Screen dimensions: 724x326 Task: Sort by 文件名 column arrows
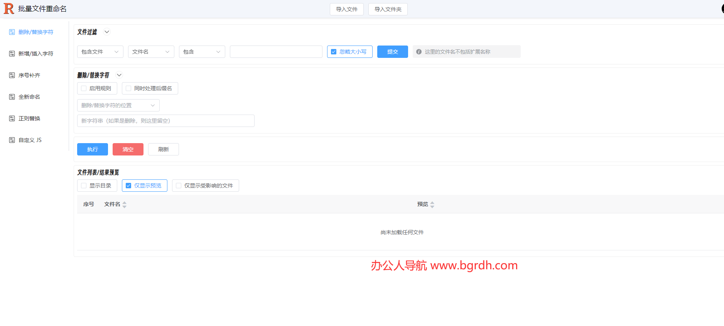(x=124, y=204)
